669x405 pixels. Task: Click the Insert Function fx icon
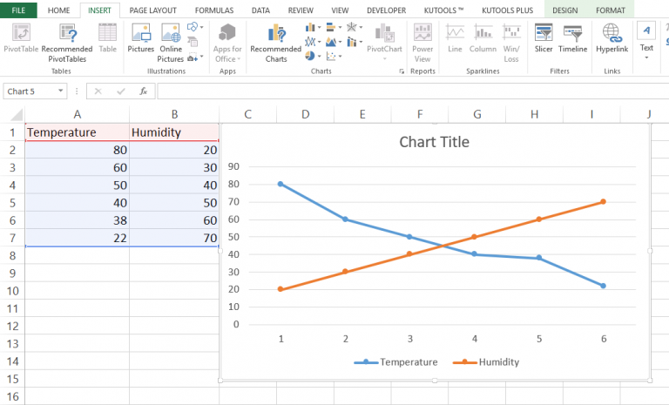(143, 91)
